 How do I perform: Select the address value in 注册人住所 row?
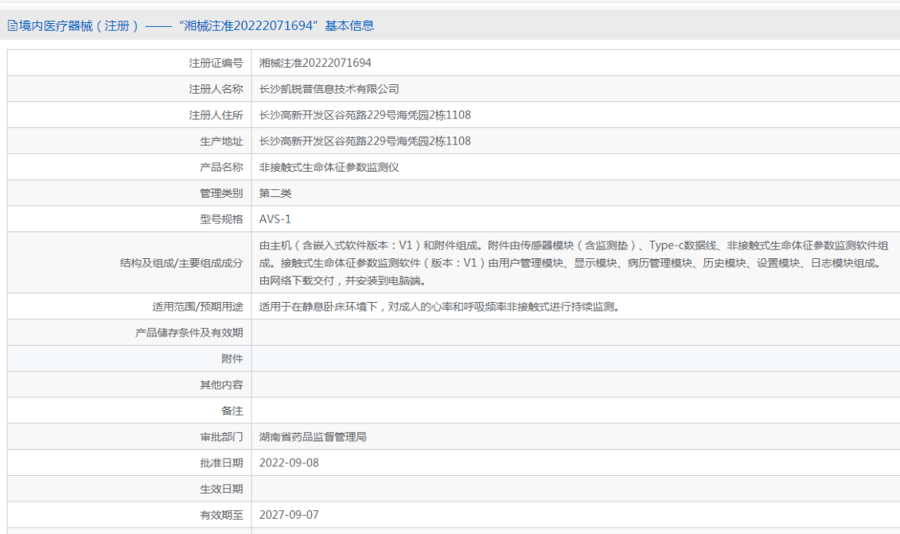point(364,115)
